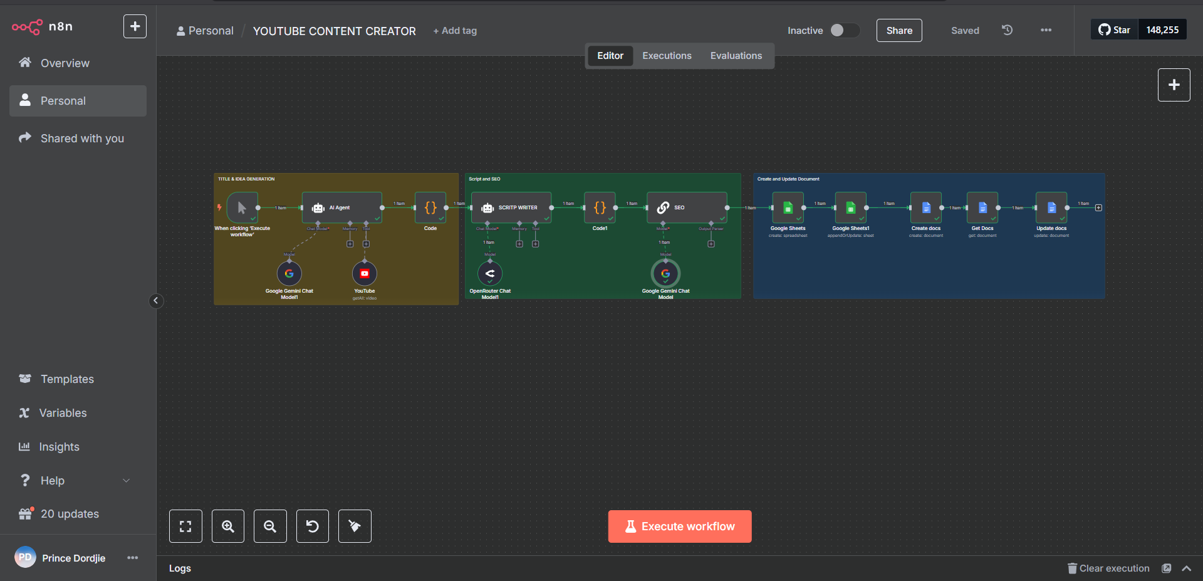This screenshot has width=1203, height=581.
Task: Click the Add tag field
Action: click(455, 31)
